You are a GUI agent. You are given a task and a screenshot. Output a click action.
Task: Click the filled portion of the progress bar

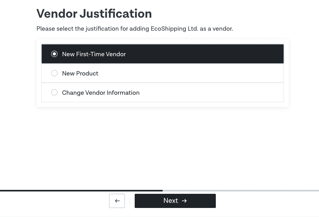tap(81, 191)
